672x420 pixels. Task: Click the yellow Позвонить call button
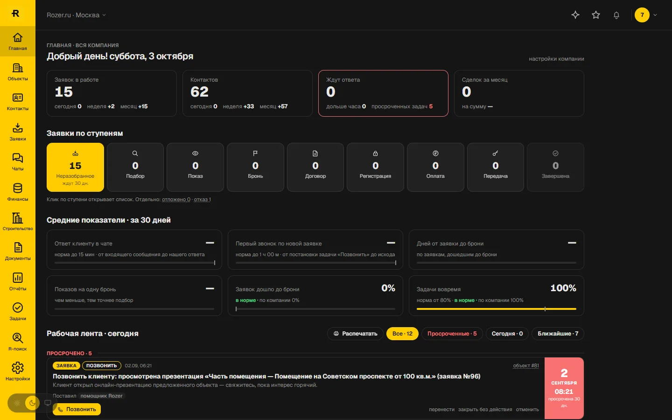coord(77,409)
